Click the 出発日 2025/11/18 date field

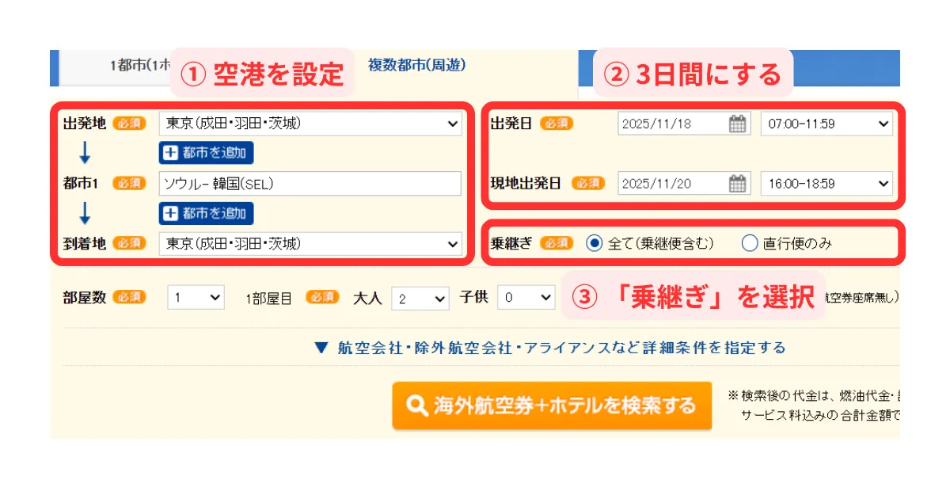coord(673,124)
